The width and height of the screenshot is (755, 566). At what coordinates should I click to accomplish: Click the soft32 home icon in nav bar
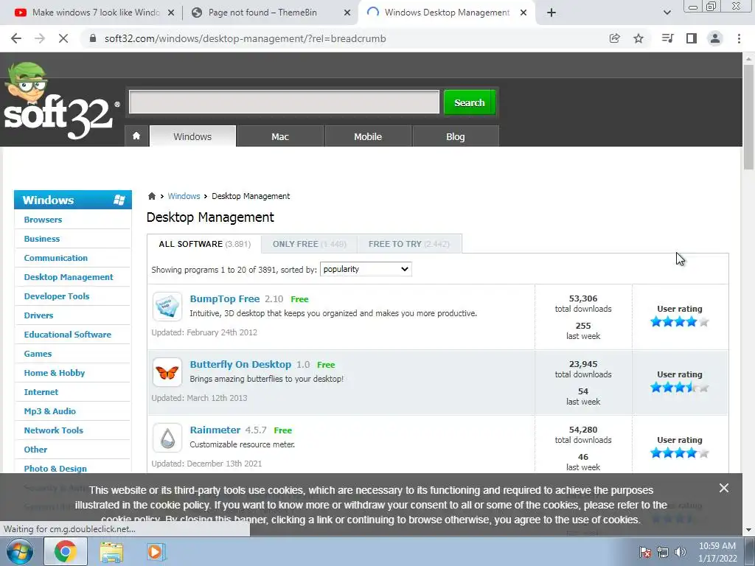[x=136, y=136]
